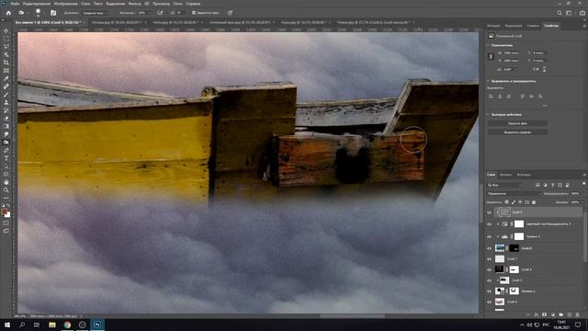This screenshot has height=331, width=588.
Task: Open the Окно menu
Action: coord(177,4)
